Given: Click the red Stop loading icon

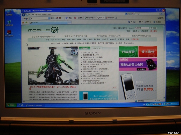Looking at the screenshot, I should tap(133, 14).
